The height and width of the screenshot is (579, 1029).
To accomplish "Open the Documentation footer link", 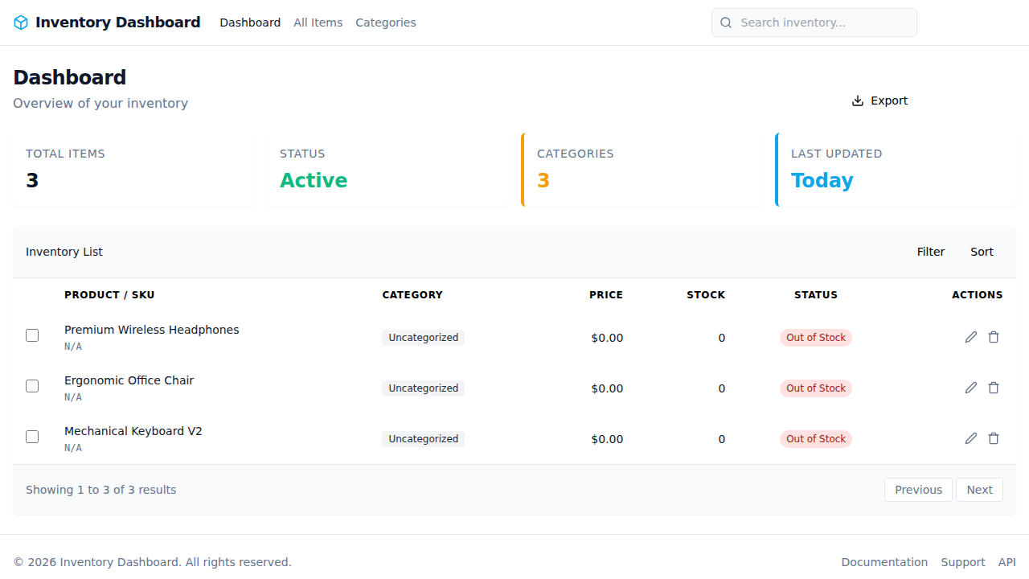I will click(x=884, y=562).
